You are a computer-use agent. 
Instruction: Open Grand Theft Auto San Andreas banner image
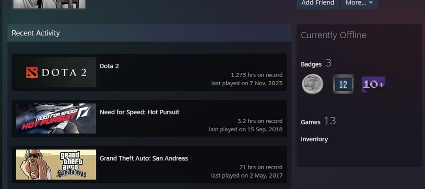click(56, 164)
